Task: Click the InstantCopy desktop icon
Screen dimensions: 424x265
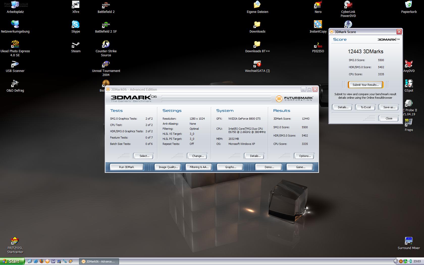Action: [x=318, y=27]
